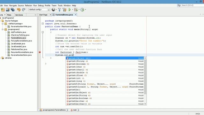204x115 pixels.
Task: Click the javaprograms2 package icon
Action: pyautogui.click(x=6, y=29)
